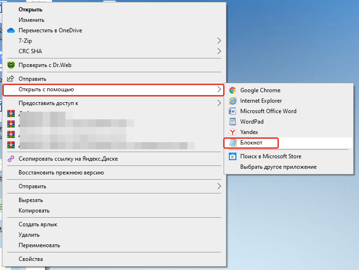
Task: Click the Dr.Web spider icon
Action: coord(11,65)
